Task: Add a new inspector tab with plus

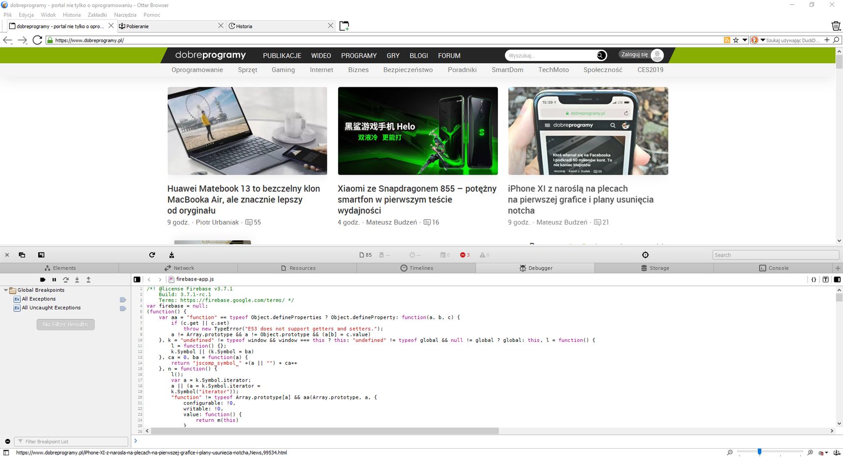Action: tap(838, 268)
